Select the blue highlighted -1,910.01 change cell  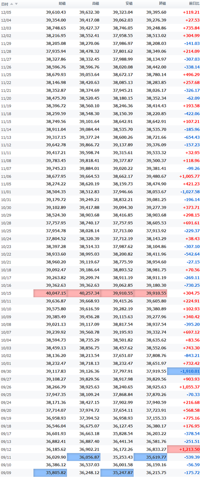click(x=184, y=371)
